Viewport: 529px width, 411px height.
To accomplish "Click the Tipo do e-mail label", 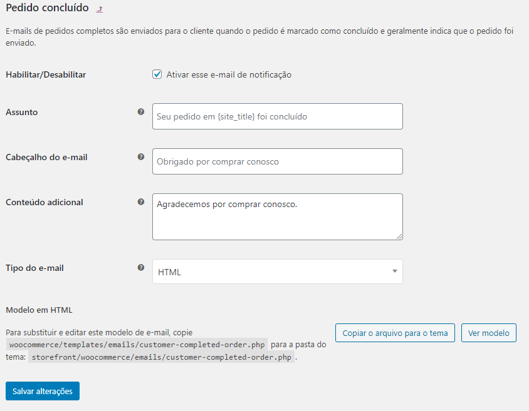I will (34, 268).
